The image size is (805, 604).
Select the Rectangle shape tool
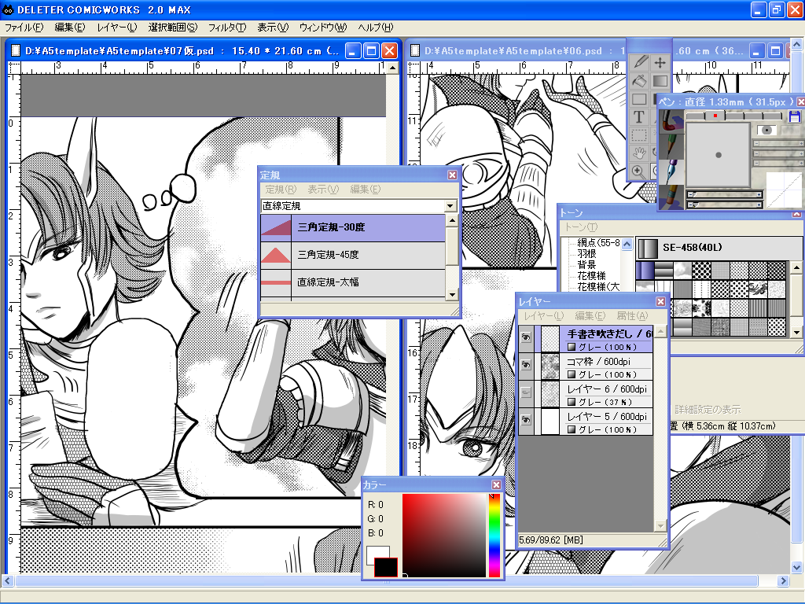(x=640, y=98)
